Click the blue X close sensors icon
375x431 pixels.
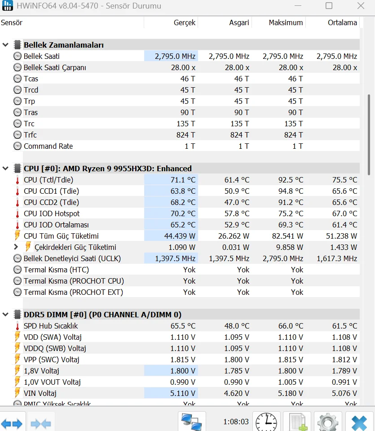[359, 422]
